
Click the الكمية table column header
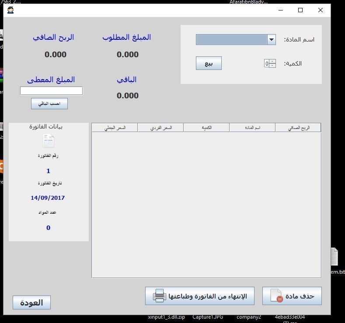(206, 128)
